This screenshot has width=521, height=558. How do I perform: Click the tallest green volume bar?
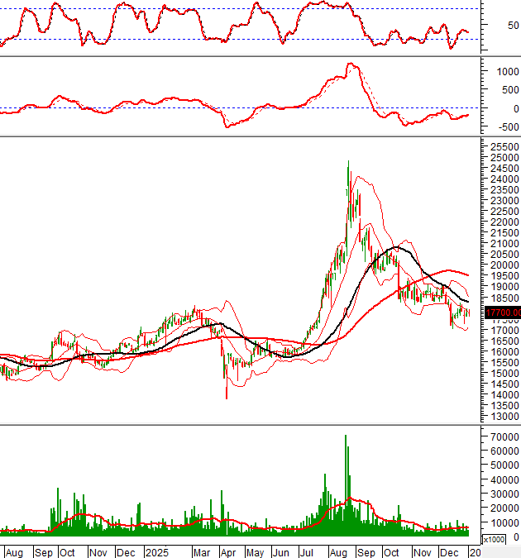[x=346, y=479]
